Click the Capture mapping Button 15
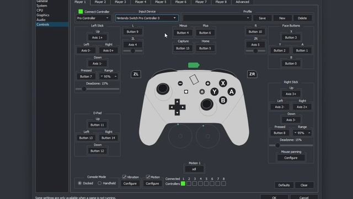Image resolution: width=353 pixels, height=199 pixels. point(183,48)
